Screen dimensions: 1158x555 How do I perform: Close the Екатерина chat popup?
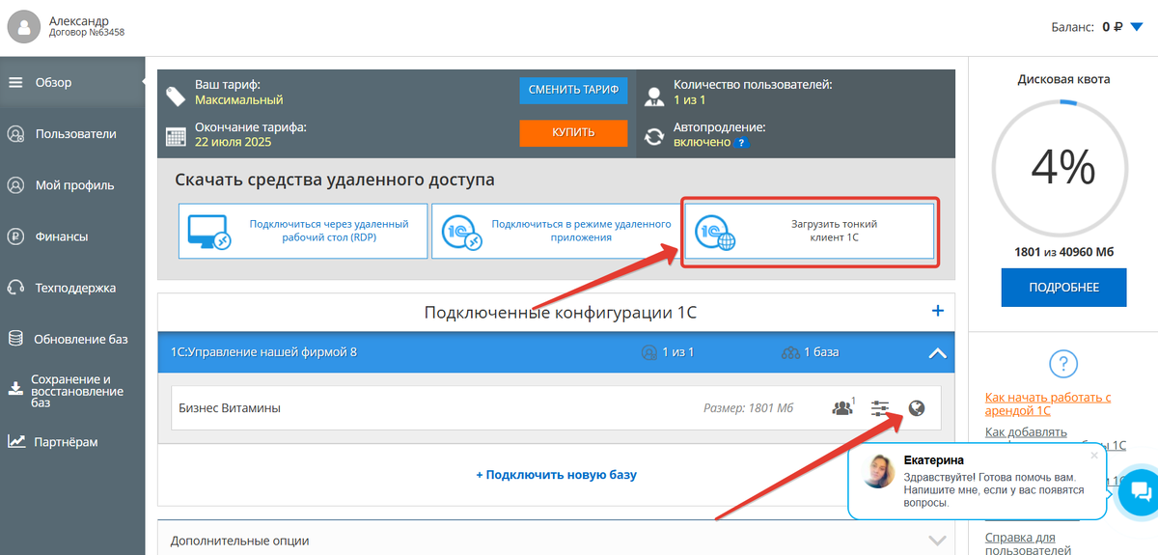coord(1094,455)
